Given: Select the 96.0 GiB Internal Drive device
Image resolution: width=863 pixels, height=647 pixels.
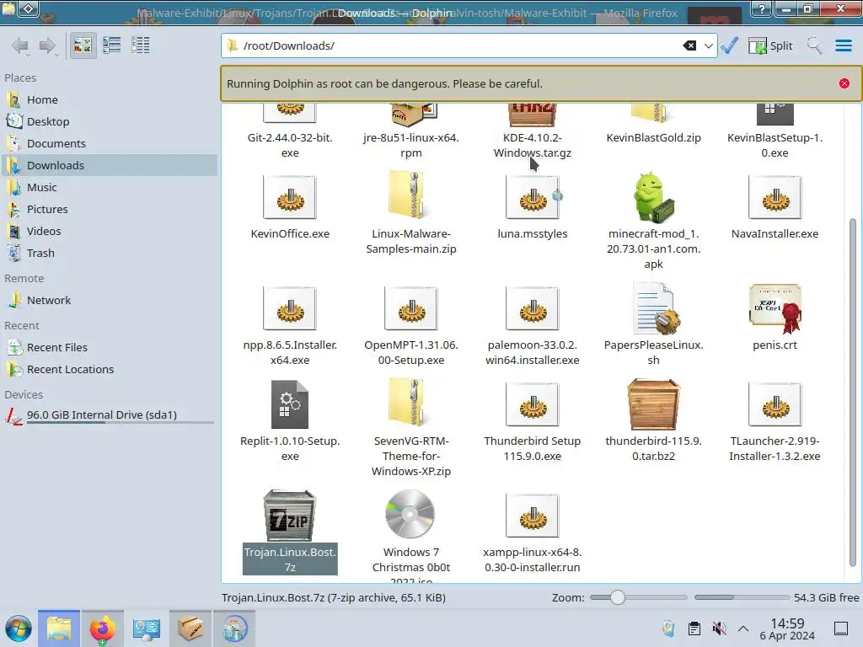Looking at the screenshot, I should (110, 415).
